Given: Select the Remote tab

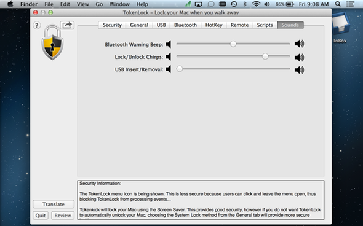Looking at the screenshot, I should 239,25.
